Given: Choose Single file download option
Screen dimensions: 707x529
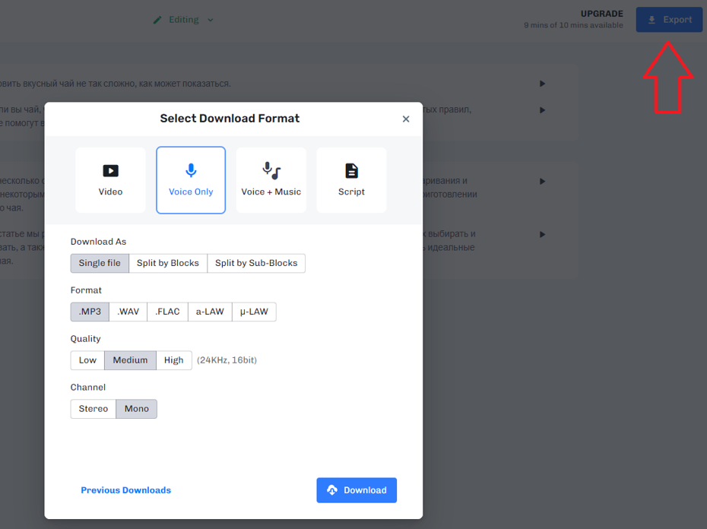Looking at the screenshot, I should point(100,264).
